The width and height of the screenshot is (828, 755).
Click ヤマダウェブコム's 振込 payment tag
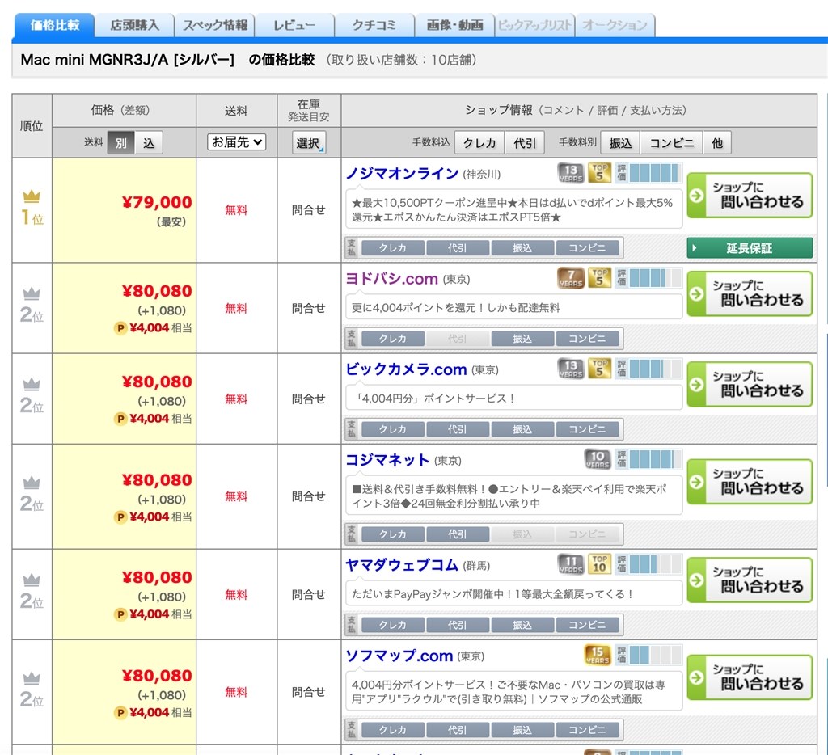coord(522,625)
